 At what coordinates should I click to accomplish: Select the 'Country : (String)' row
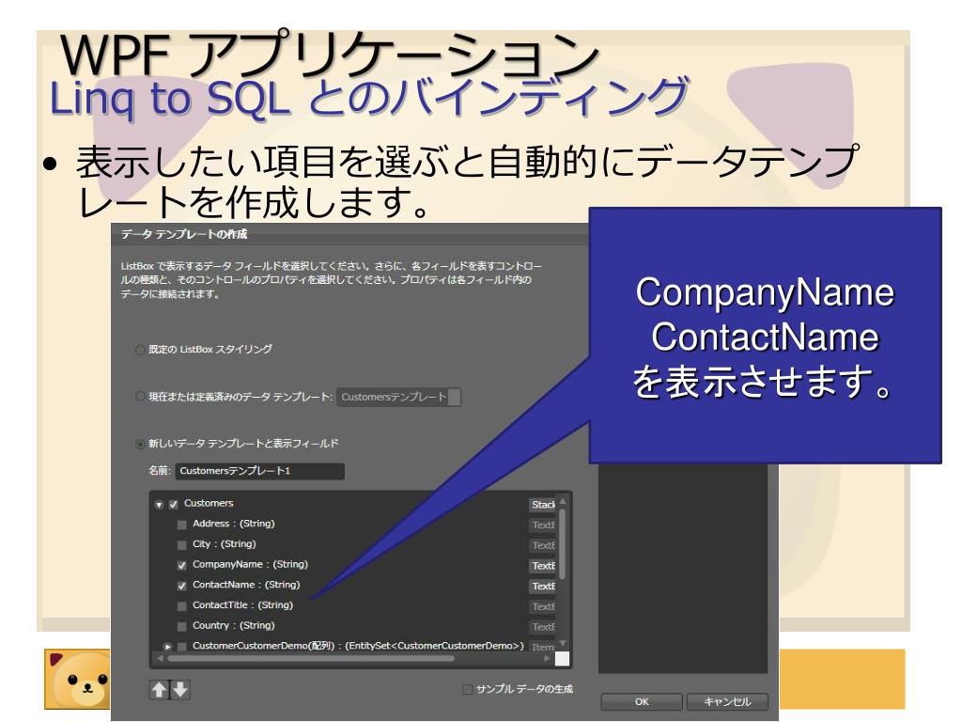(234, 625)
